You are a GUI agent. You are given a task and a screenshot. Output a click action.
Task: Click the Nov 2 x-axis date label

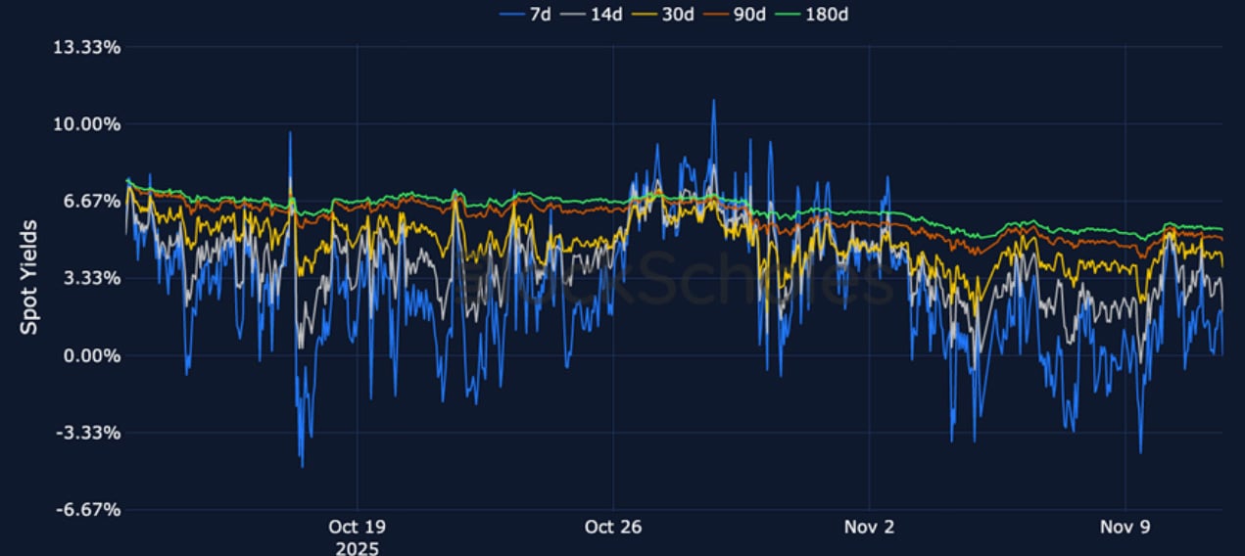[869, 528]
